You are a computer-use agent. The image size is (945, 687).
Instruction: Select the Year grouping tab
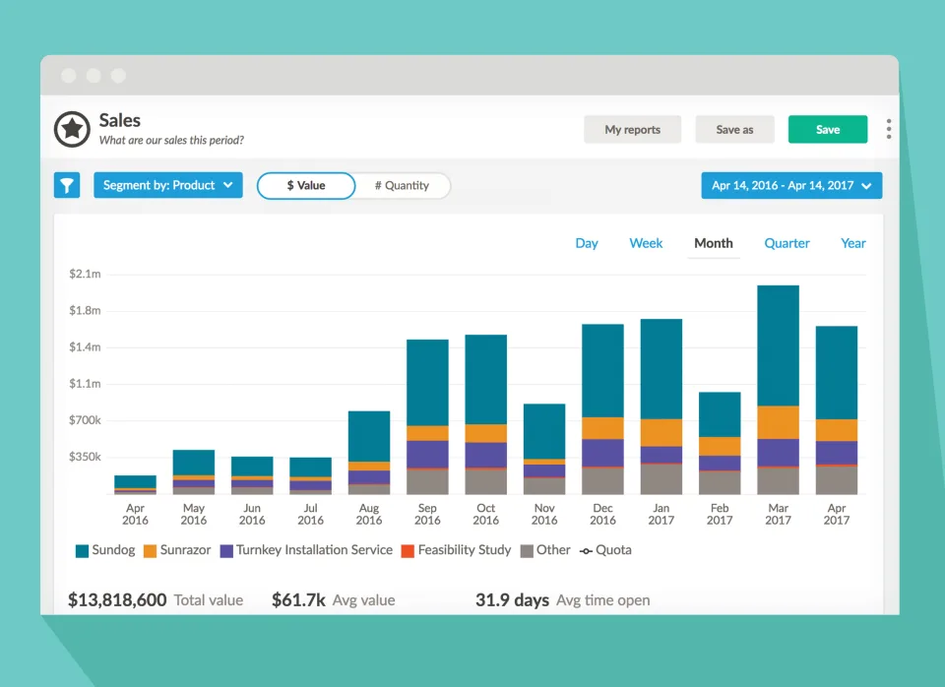852,243
